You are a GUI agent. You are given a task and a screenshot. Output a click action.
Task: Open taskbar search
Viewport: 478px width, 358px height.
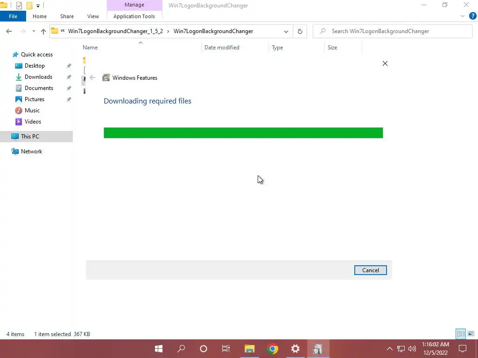[x=181, y=349]
